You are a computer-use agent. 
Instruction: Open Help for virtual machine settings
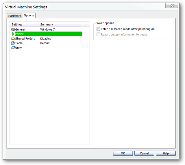tap(166, 153)
